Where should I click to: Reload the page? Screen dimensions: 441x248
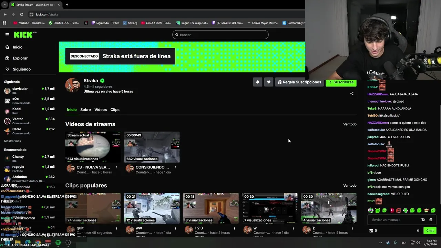point(21,14)
